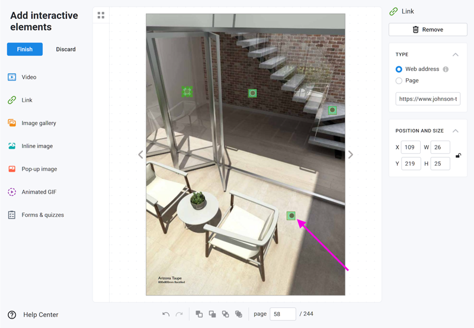Screen dimensions: 474x328
Task: Edit the link URL field
Action: coord(428,99)
